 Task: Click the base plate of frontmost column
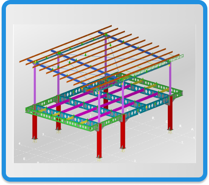[x=99, y=157]
